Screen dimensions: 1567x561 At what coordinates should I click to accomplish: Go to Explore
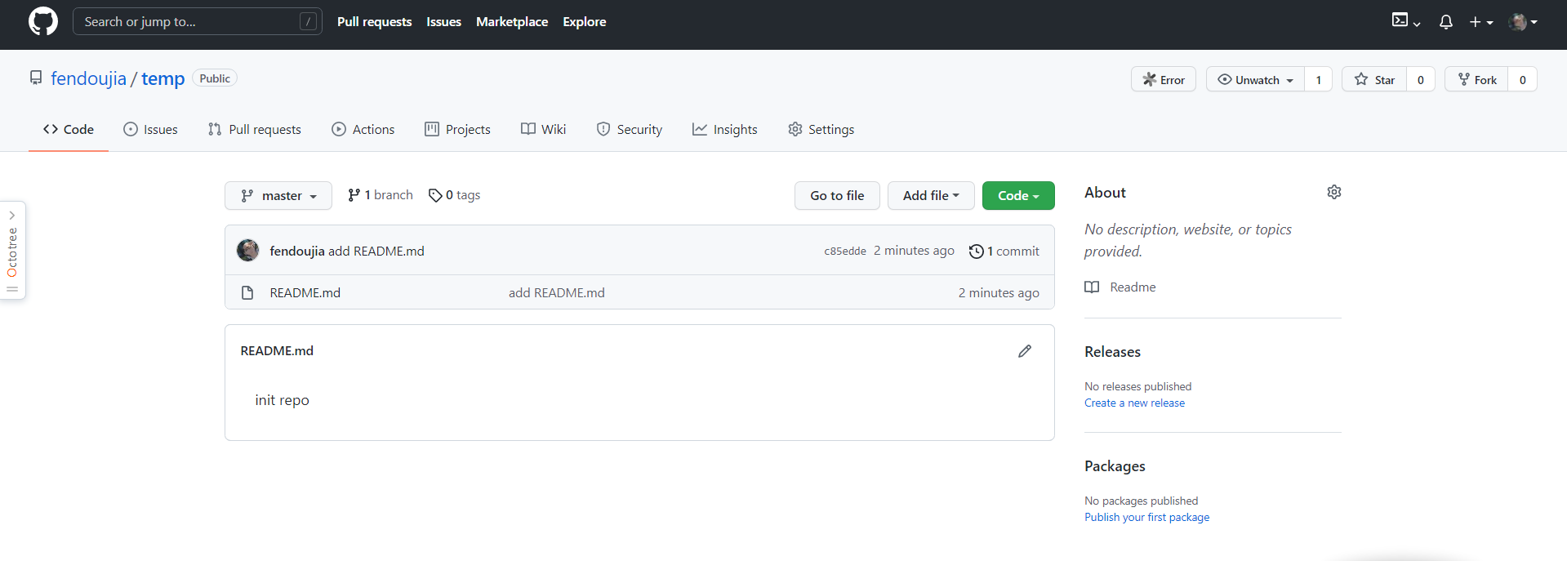tap(584, 22)
